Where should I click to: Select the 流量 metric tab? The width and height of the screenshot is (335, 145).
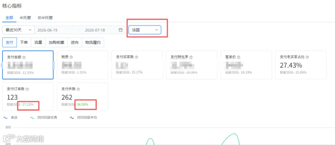pos(38,42)
